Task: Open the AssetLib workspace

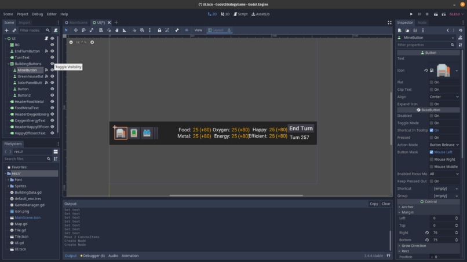Action: click(x=261, y=14)
